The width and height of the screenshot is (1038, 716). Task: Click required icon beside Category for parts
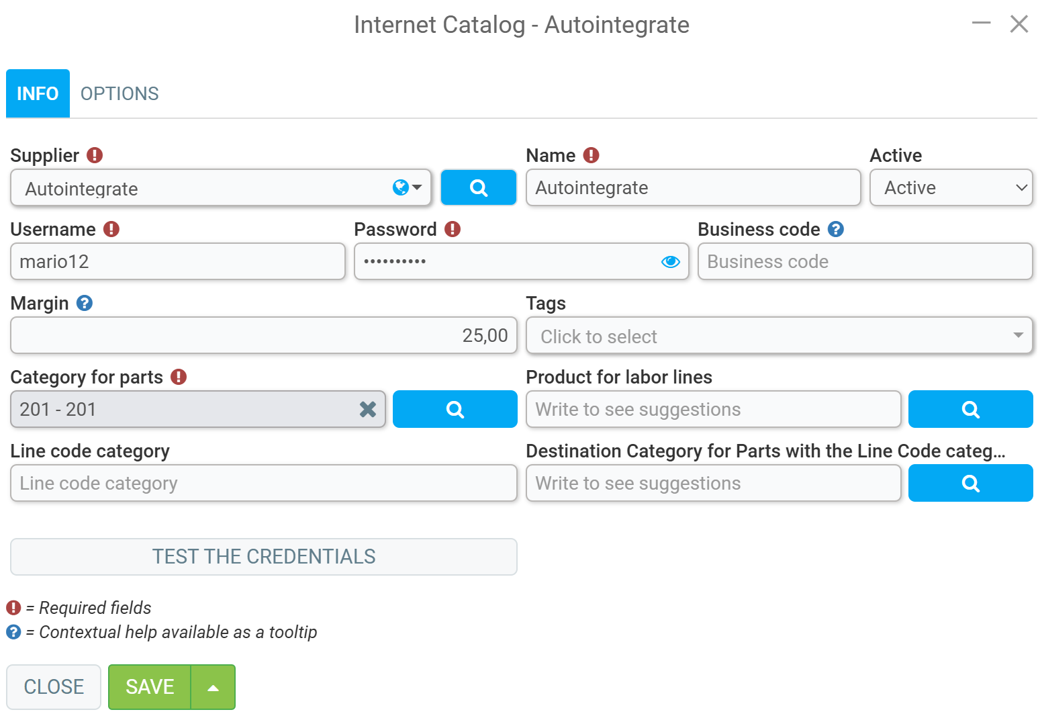(x=179, y=377)
